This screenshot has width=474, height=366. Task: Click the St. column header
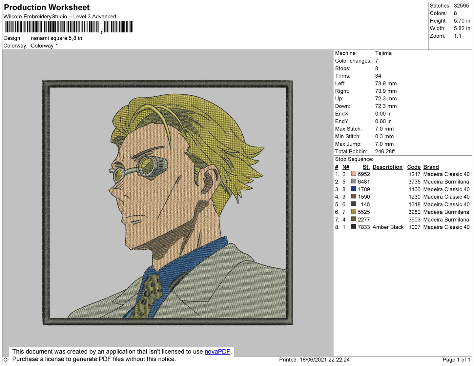(x=366, y=167)
